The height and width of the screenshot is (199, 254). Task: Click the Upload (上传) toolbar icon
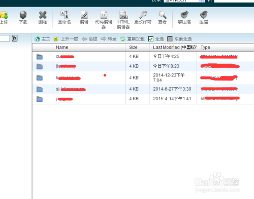click(x=4, y=15)
